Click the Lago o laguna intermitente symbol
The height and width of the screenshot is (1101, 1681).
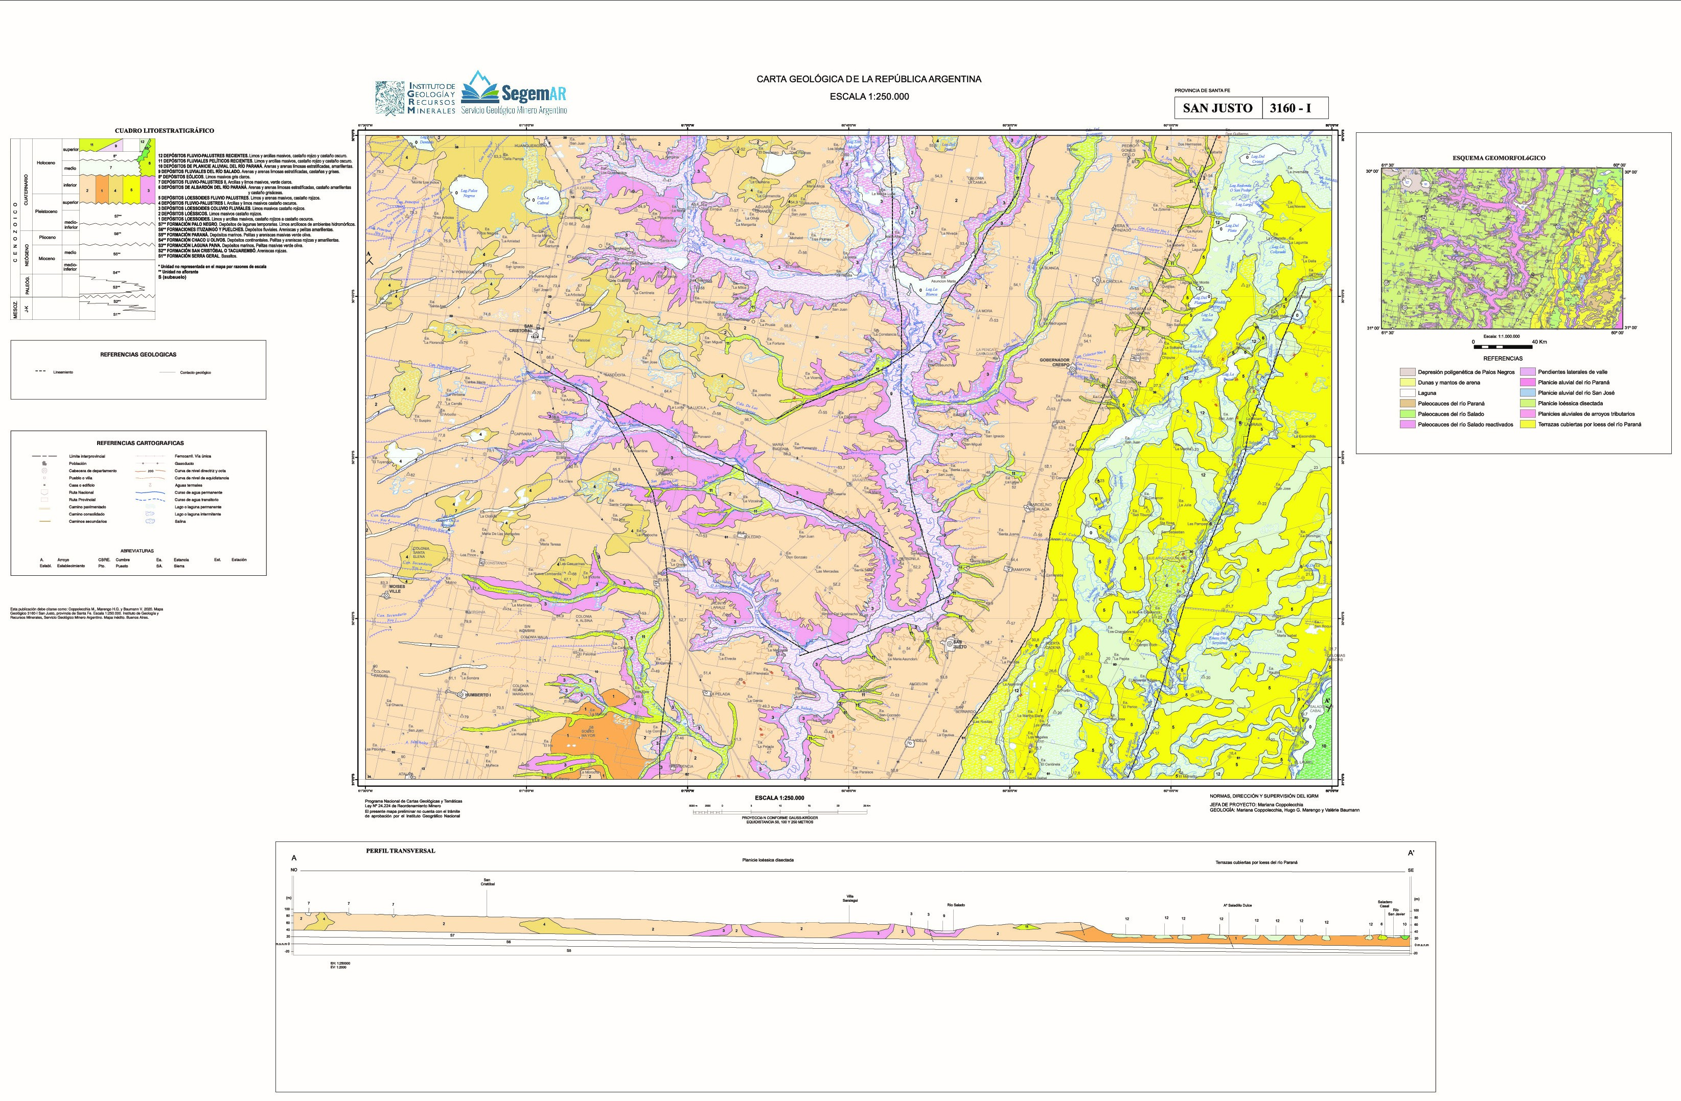point(150,514)
